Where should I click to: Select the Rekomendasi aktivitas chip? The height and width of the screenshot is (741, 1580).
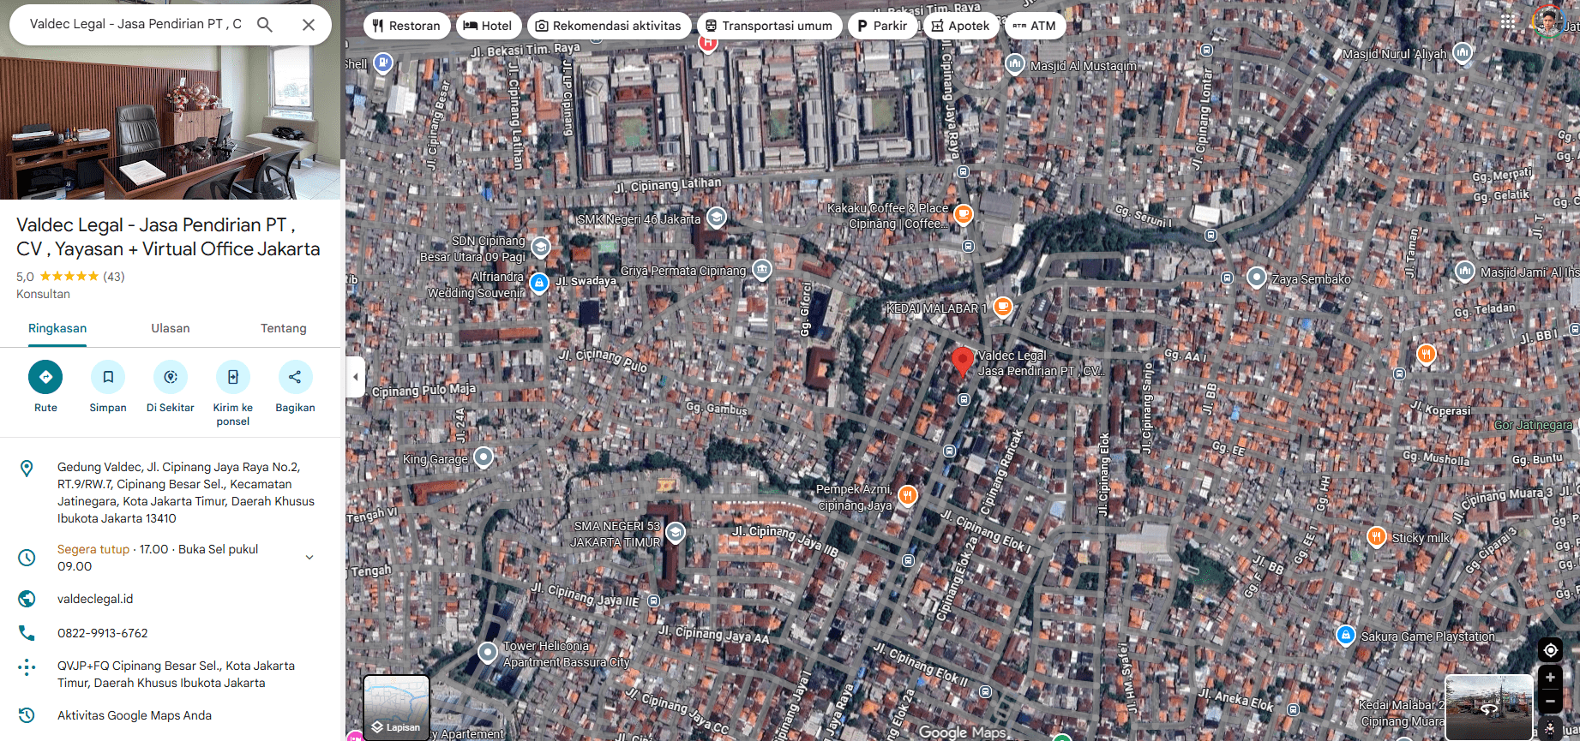tap(609, 26)
